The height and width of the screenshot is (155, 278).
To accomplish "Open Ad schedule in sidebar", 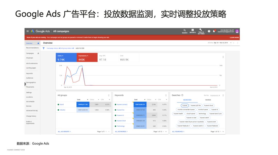I will tap(30, 101).
